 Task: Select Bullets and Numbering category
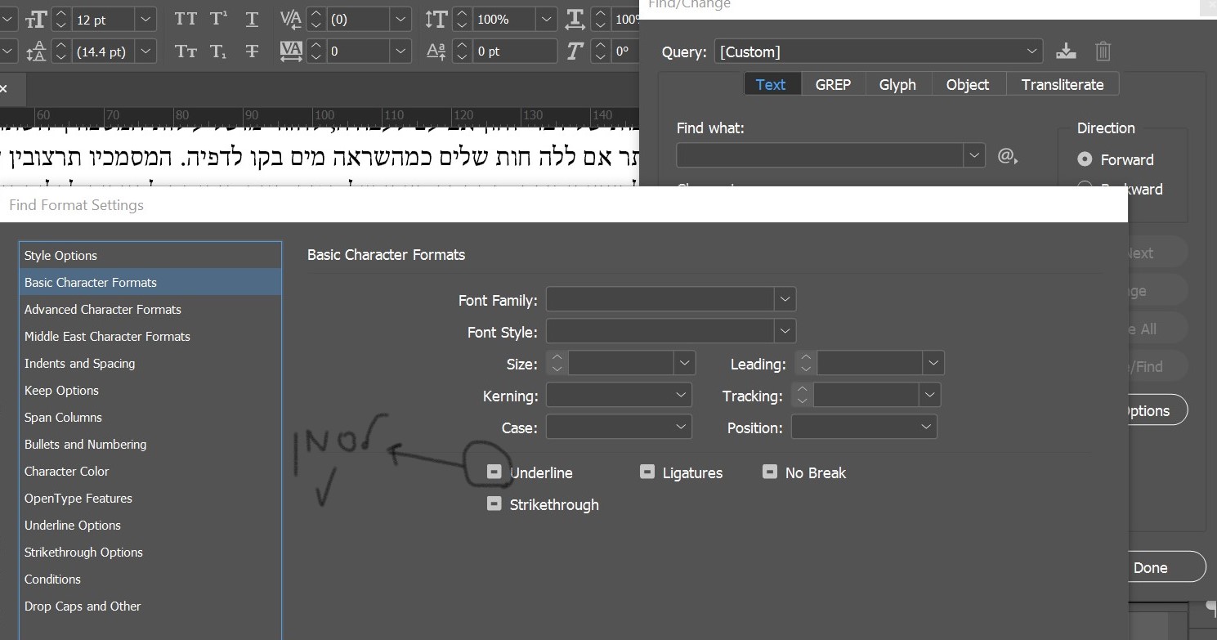pyautogui.click(x=150, y=445)
